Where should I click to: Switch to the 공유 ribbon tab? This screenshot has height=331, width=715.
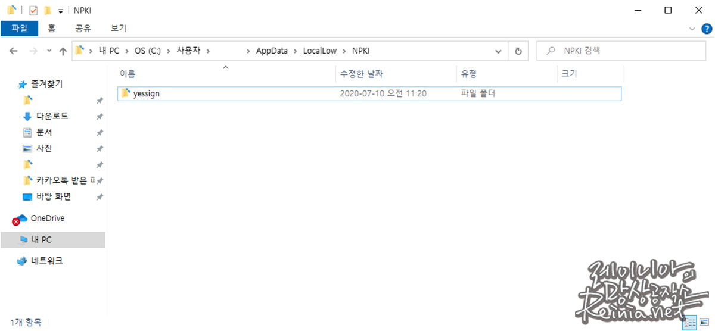[x=83, y=28]
